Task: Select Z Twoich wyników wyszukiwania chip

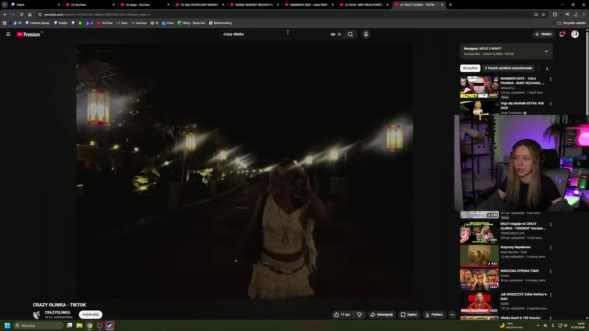Action: click(508, 68)
